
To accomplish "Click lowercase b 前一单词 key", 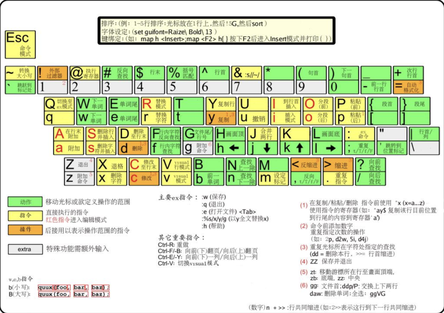I will (x=209, y=179).
